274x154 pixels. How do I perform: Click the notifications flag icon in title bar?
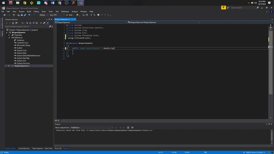coord(223,8)
